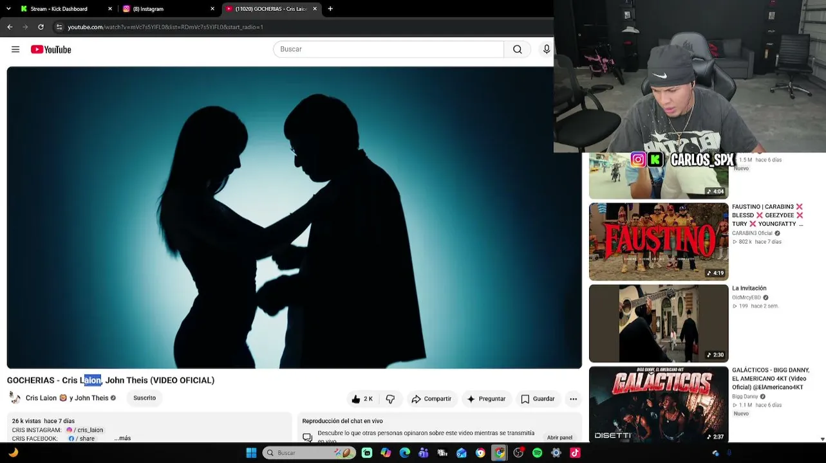Open TikTok from the taskbar
This screenshot has width=826, height=463.
pos(575,453)
